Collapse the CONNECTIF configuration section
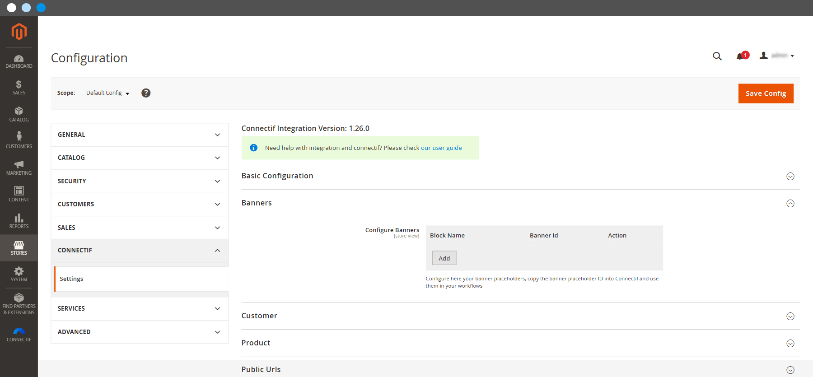The width and height of the screenshot is (813, 377). [x=140, y=250]
